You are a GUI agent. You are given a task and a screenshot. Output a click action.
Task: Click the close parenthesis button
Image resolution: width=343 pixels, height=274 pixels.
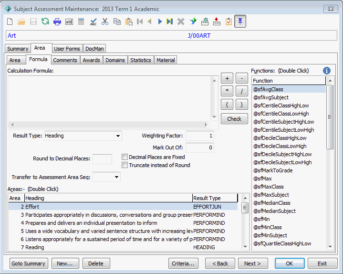tap(242, 104)
